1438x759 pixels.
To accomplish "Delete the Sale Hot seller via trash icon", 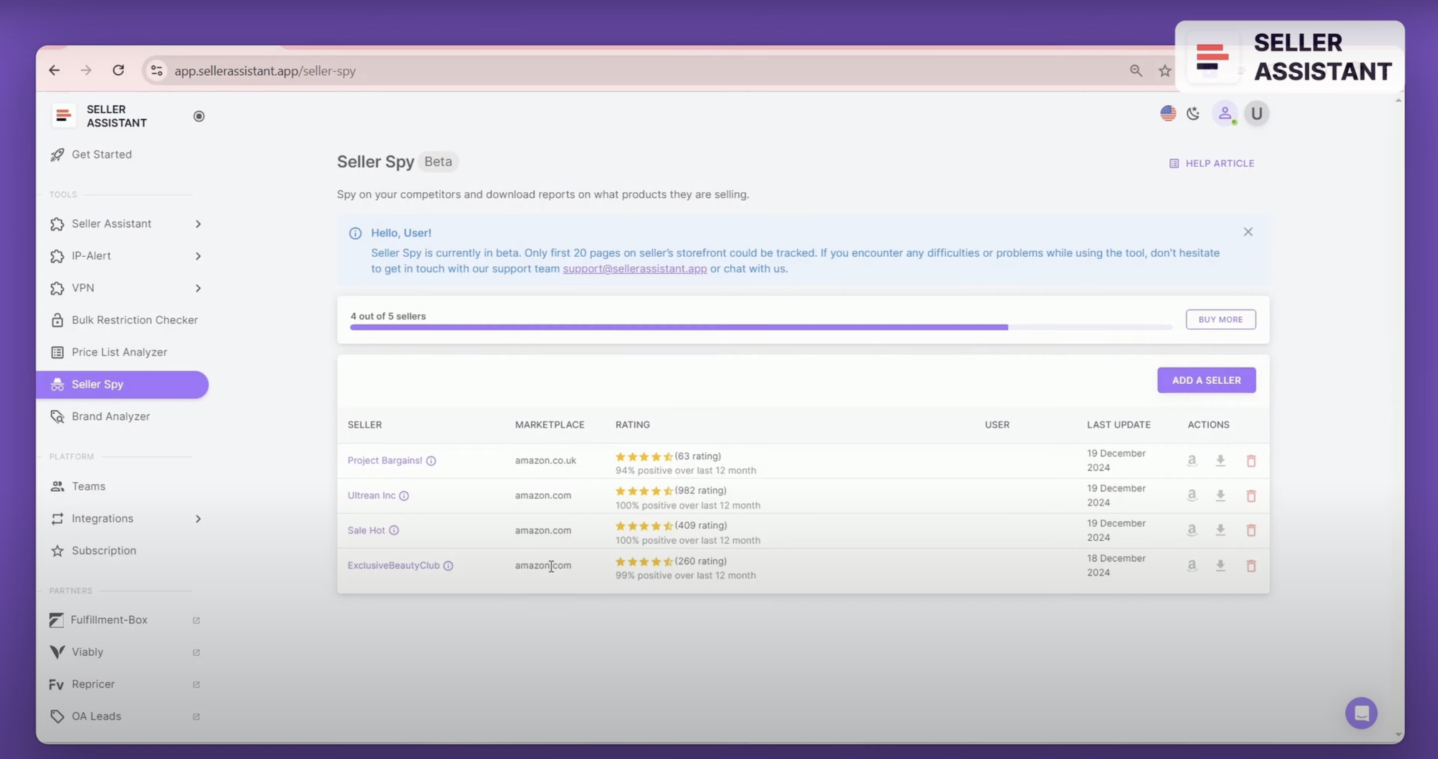I will coord(1251,530).
